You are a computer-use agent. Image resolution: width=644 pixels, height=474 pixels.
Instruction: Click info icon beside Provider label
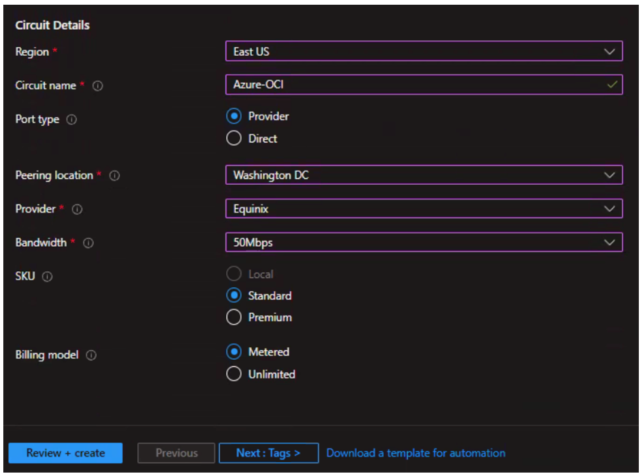[77, 209]
